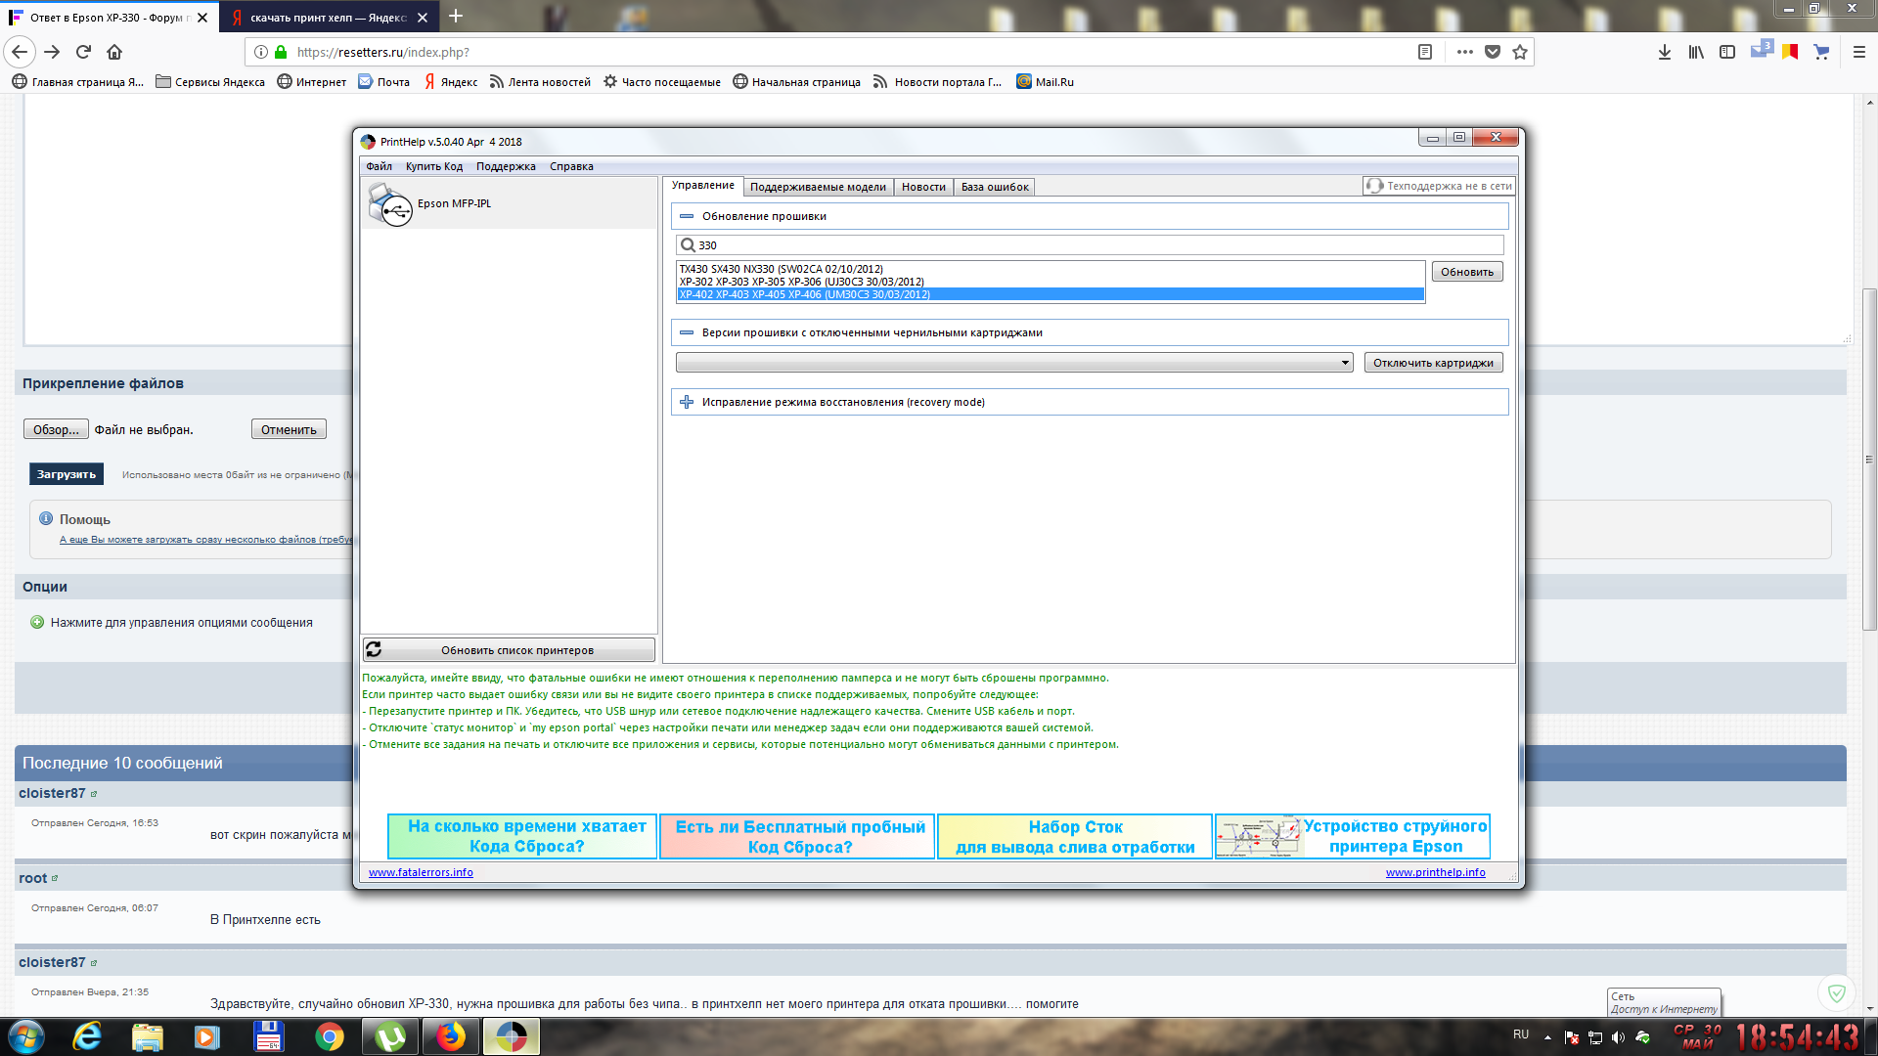Select TX430 SX430 NX330 firmware row
Viewport: 1878px width, 1056px height.
pyautogui.click(x=1051, y=269)
